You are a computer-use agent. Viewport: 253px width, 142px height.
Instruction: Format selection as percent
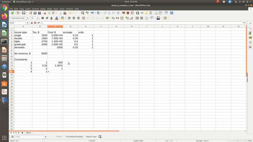113,18
